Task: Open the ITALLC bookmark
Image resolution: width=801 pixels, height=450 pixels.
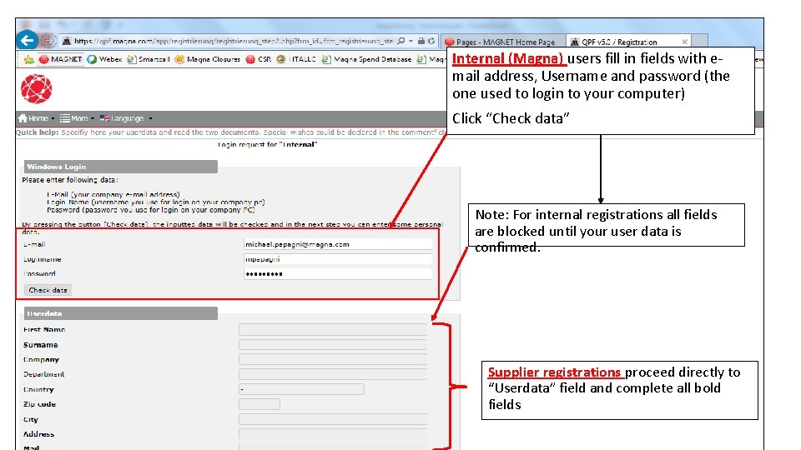Action: [296, 59]
